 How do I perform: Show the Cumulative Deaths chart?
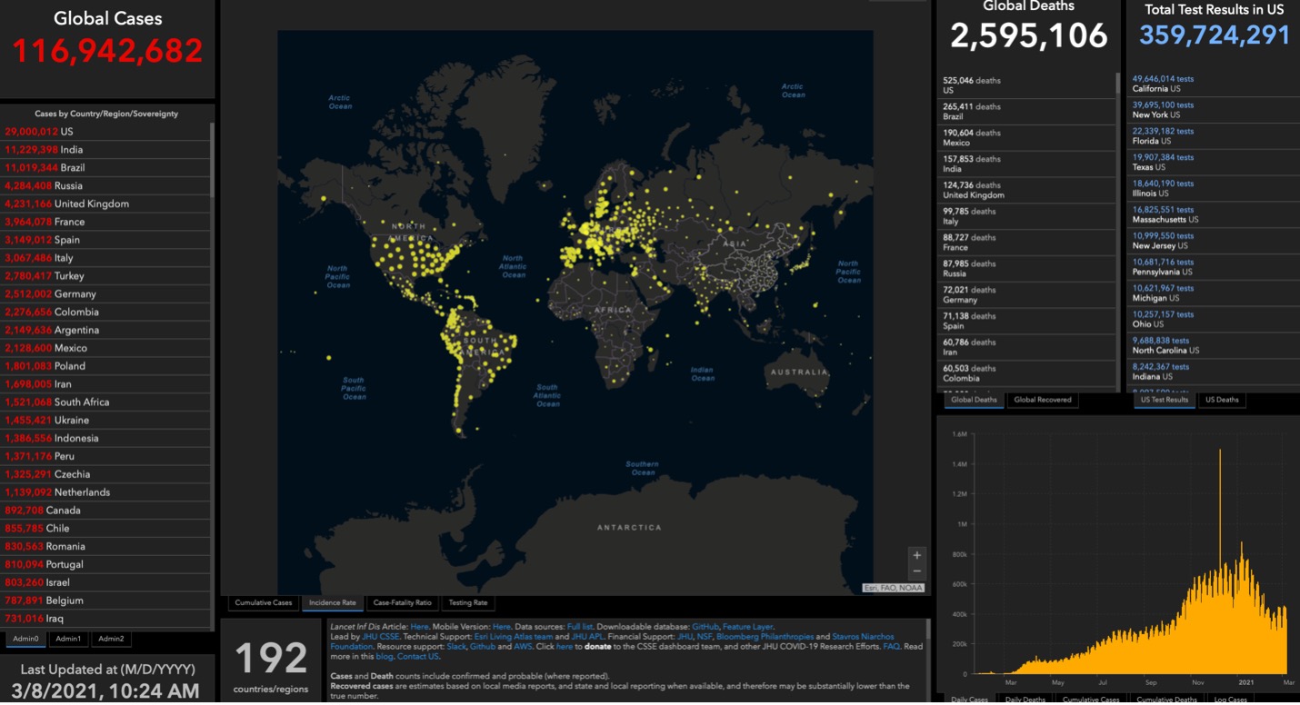[1166, 699]
